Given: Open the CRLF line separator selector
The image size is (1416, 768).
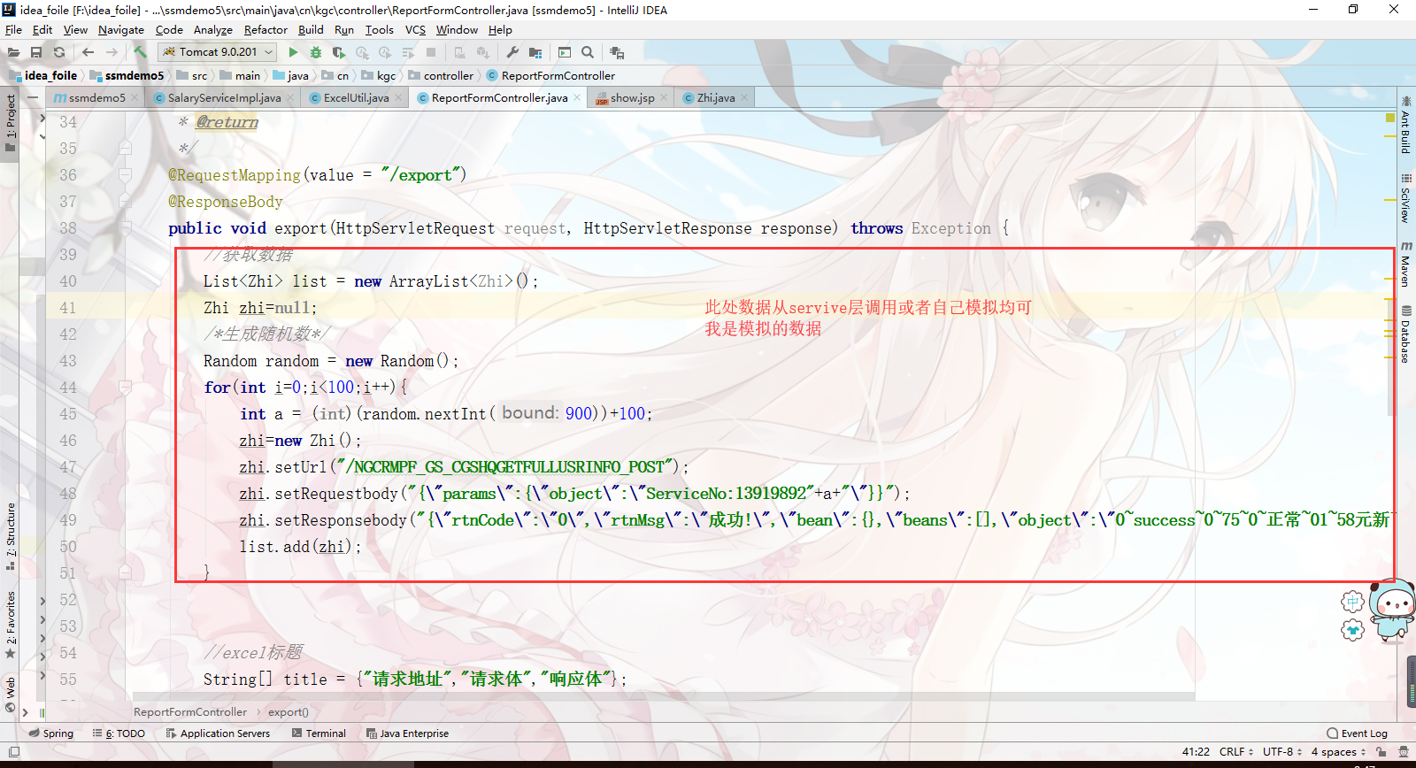Looking at the screenshot, I should point(1236,752).
